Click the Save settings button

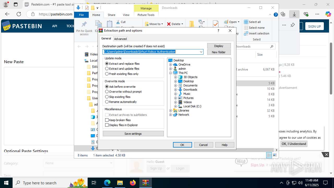click(133, 134)
